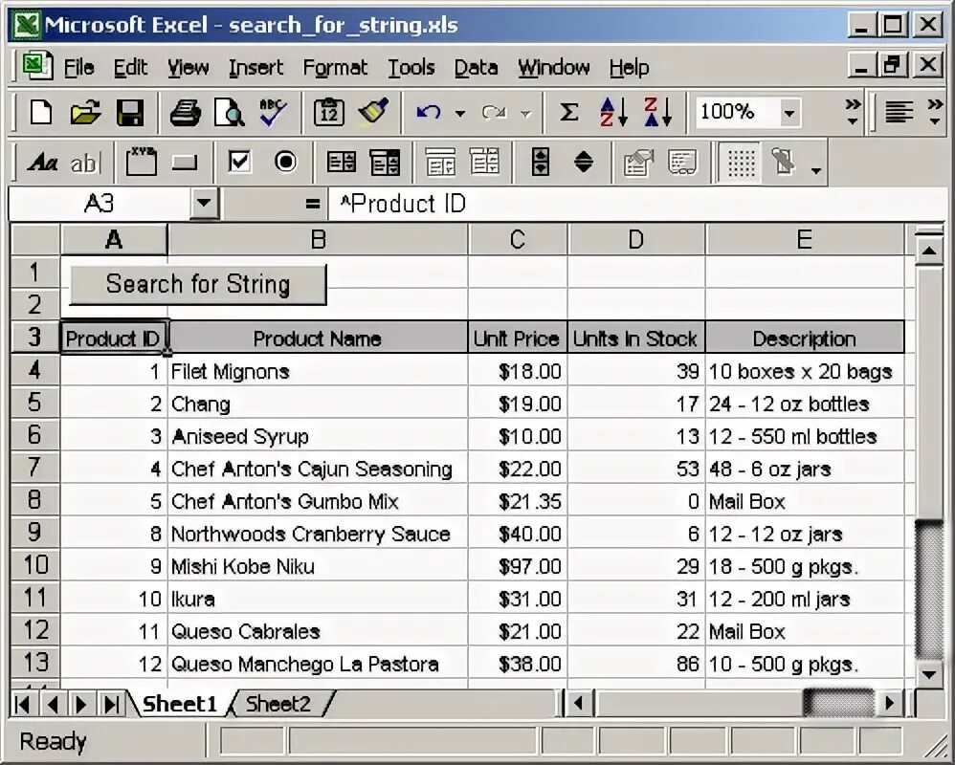Select the Scroll Bar form control
The image size is (955, 765).
click(x=541, y=162)
